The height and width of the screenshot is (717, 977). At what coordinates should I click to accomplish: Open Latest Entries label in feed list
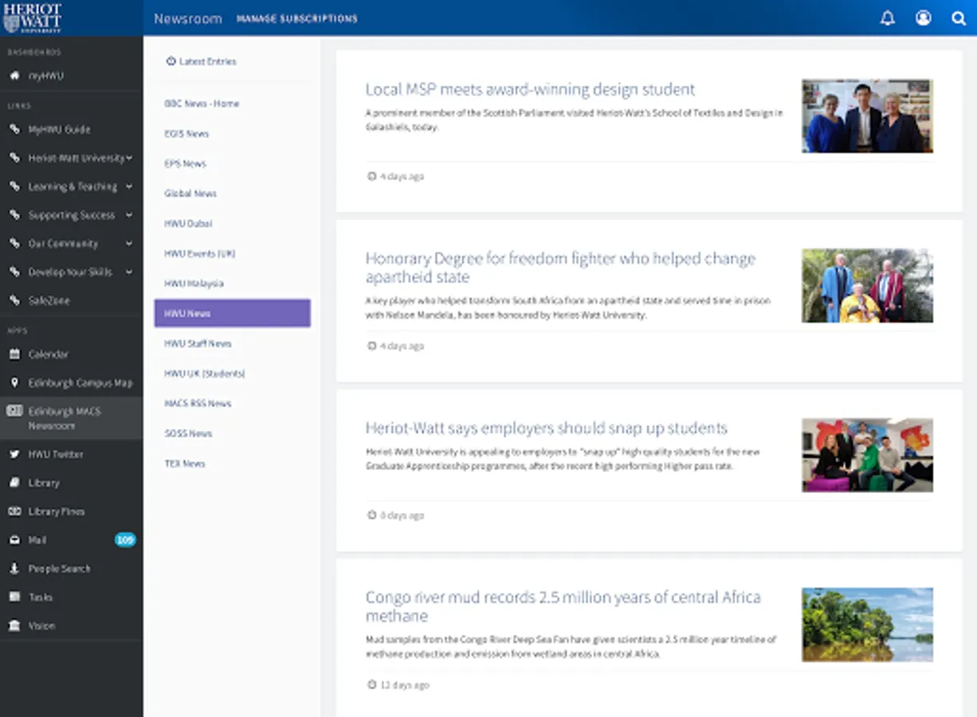pyautogui.click(x=207, y=61)
